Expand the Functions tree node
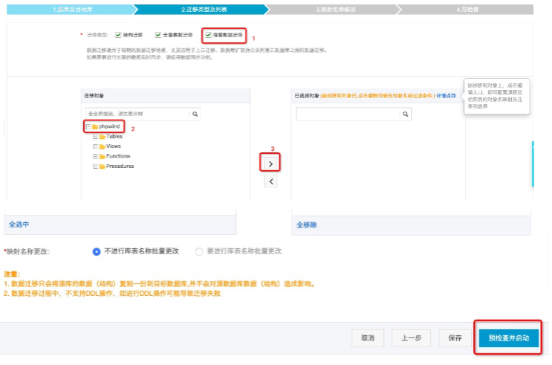This screenshot has width=552, height=365. click(95, 156)
